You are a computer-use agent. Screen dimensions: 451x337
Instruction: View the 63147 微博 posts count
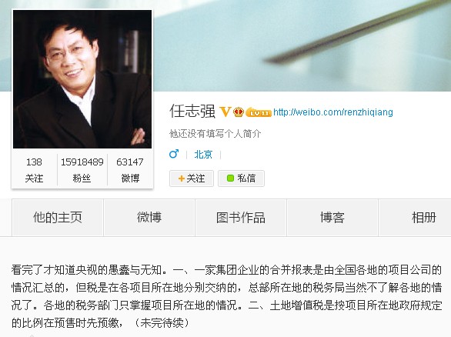point(130,170)
